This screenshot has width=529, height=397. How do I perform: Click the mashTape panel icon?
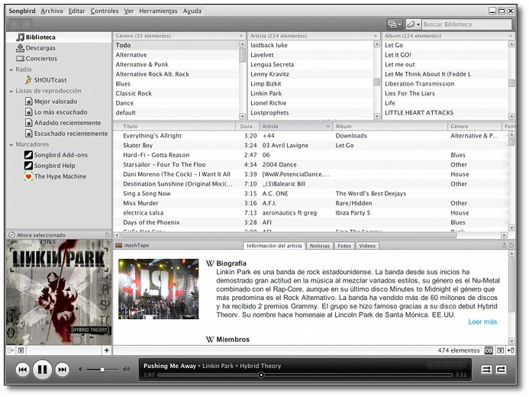coord(118,245)
